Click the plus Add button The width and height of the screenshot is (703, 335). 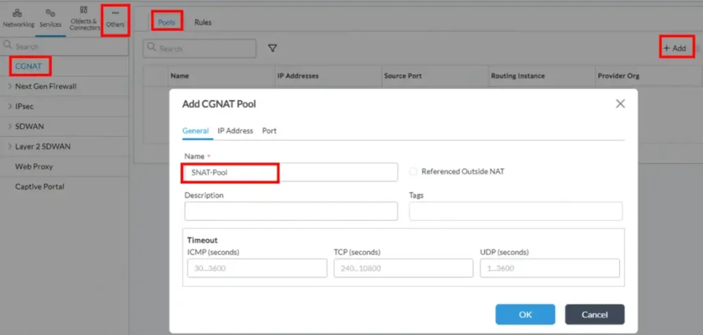pos(674,48)
